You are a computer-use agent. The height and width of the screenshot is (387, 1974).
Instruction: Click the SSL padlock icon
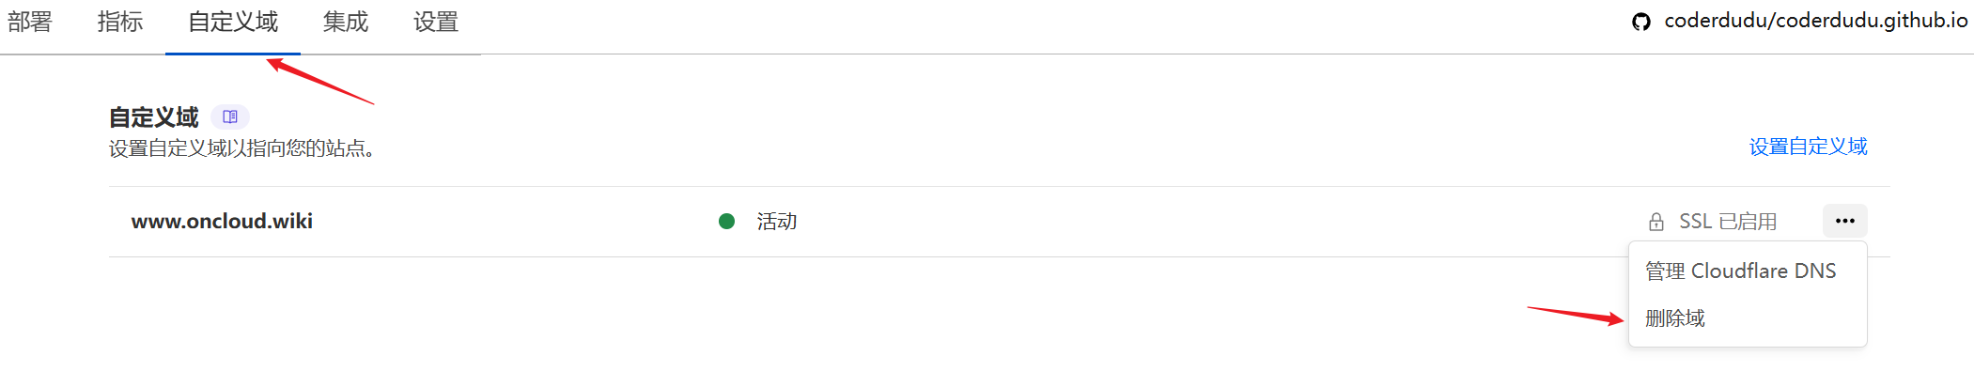tap(1656, 222)
